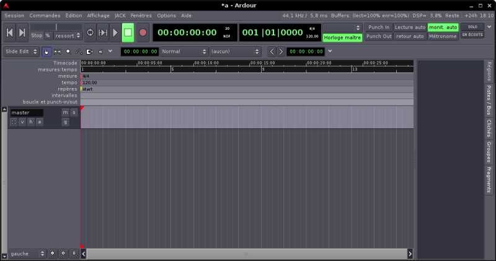Viewport: 496px width, 261px height.
Task: Disable monit. auto
Action: pos(443,27)
